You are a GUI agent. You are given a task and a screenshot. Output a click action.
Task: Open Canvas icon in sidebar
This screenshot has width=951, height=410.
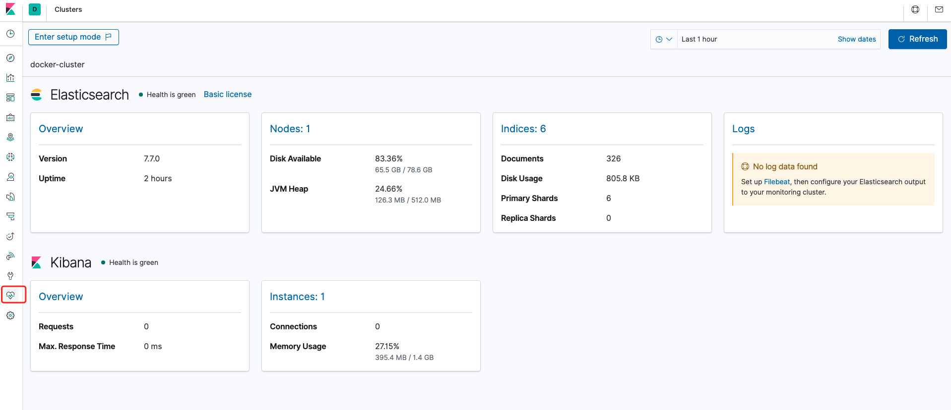pyautogui.click(x=10, y=117)
